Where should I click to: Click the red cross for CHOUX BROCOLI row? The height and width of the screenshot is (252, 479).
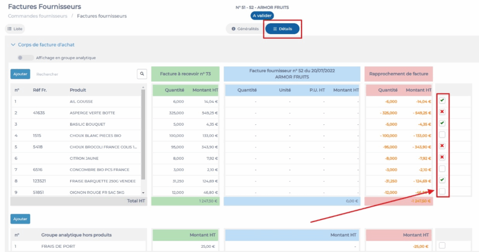click(x=442, y=146)
